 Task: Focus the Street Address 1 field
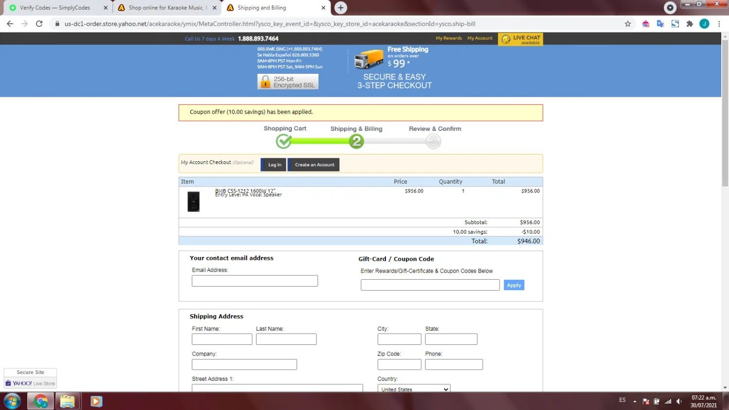(278, 388)
